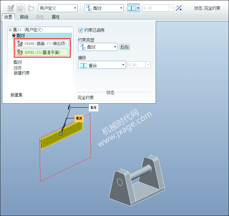Switch to the 移动 tab
This screenshot has height=216, width=229.
[24, 17]
